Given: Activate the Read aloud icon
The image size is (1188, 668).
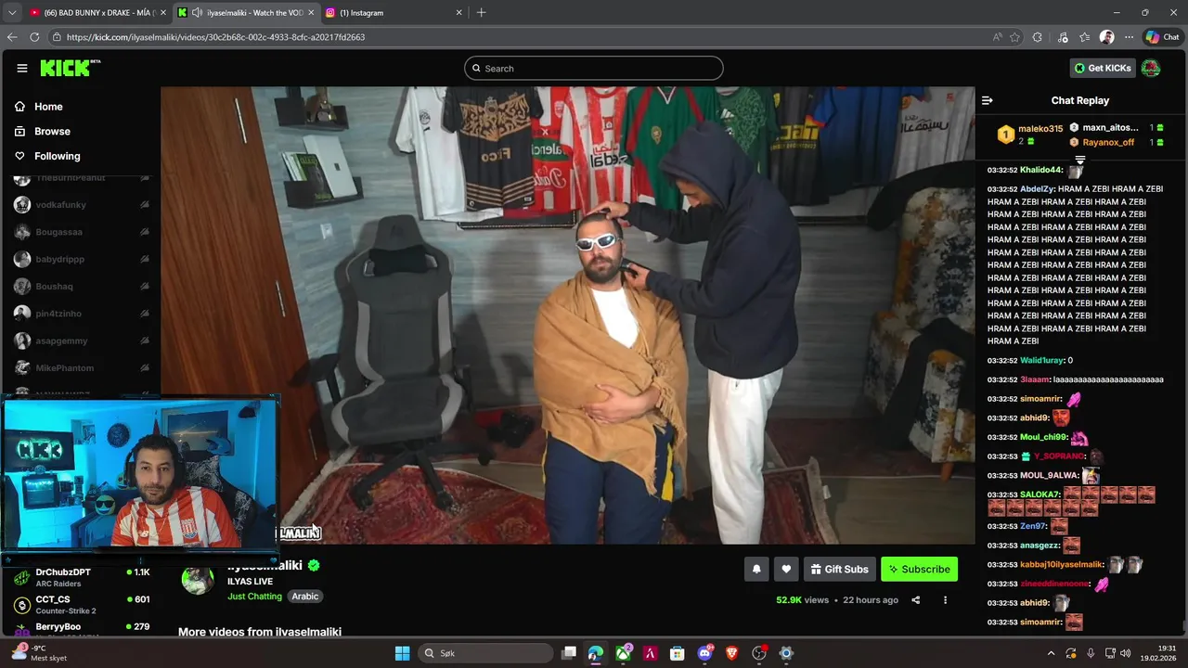Looking at the screenshot, I should coord(998,37).
